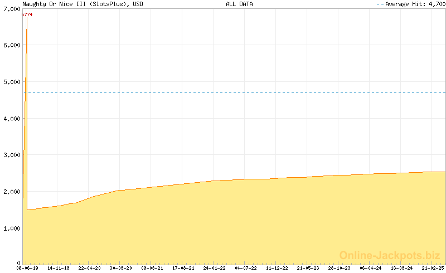Image resolution: width=446 pixels, height=273 pixels.
Task: Pick the 30-09-20 x-axis date
Action: 121,268
